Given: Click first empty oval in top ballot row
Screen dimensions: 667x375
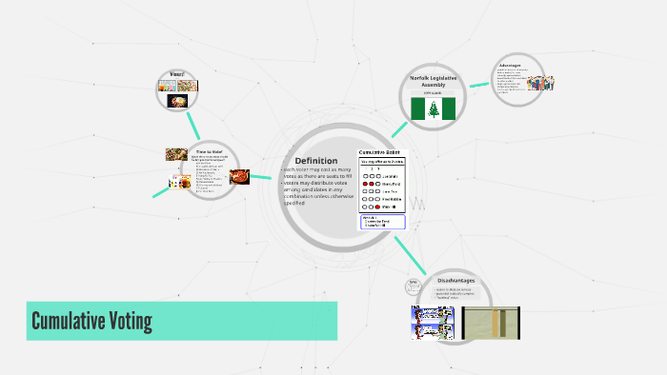Looking at the screenshot, I should pyautogui.click(x=365, y=176).
